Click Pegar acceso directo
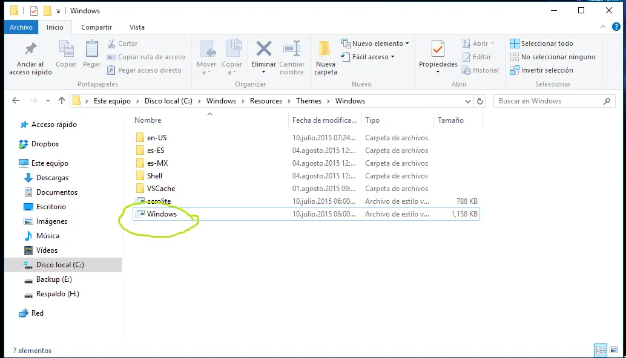The width and height of the screenshot is (626, 358). click(x=144, y=70)
